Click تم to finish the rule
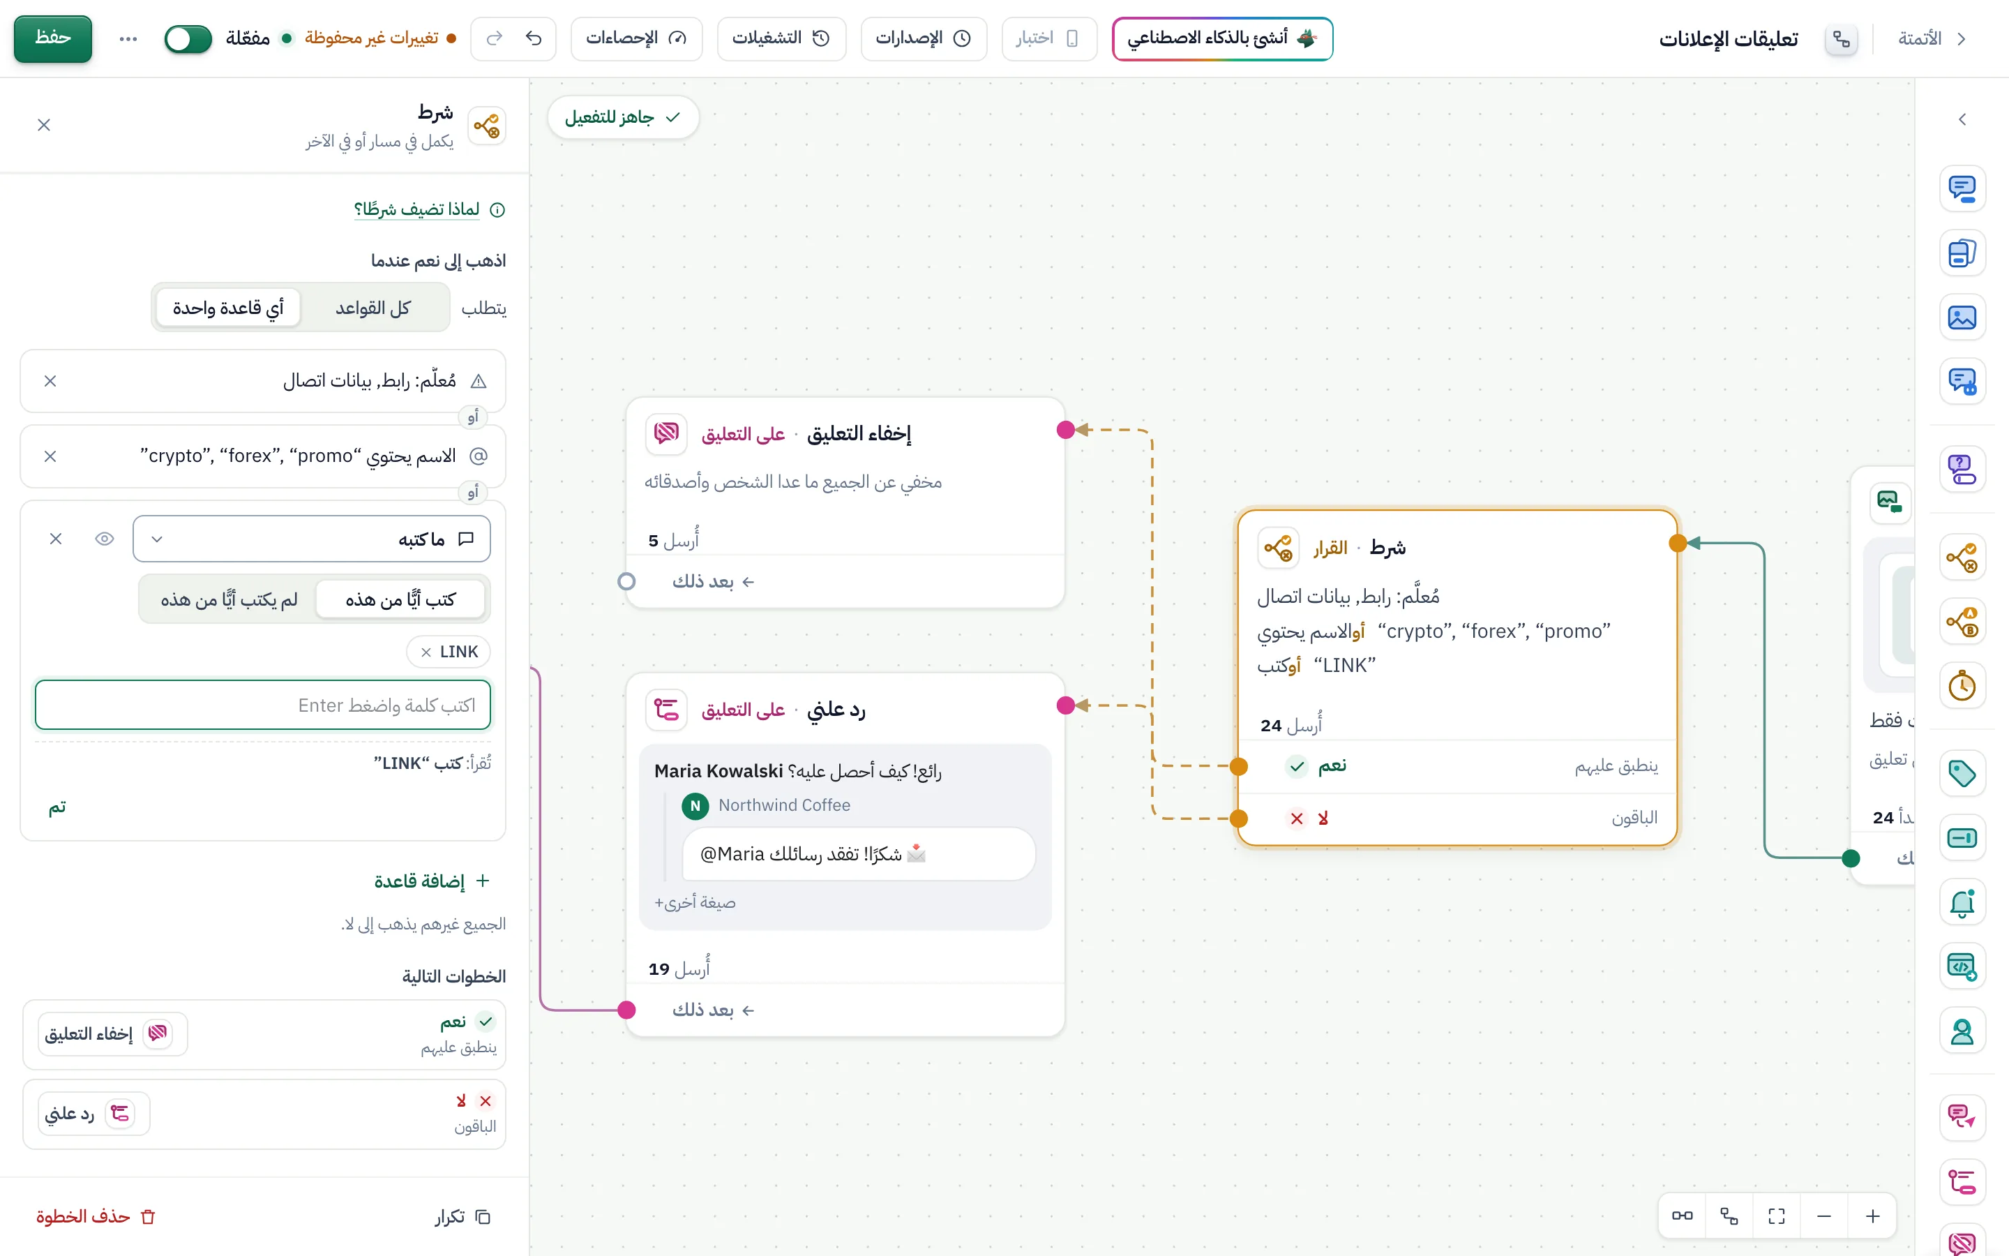The width and height of the screenshot is (2009, 1256). point(57,807)
